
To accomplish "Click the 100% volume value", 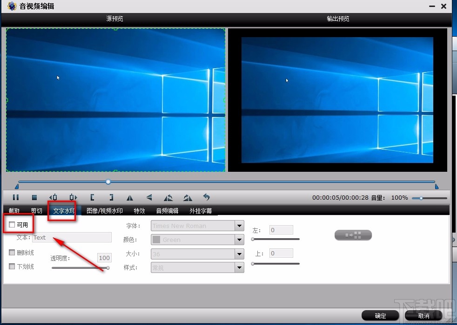I will pos(399,198).
